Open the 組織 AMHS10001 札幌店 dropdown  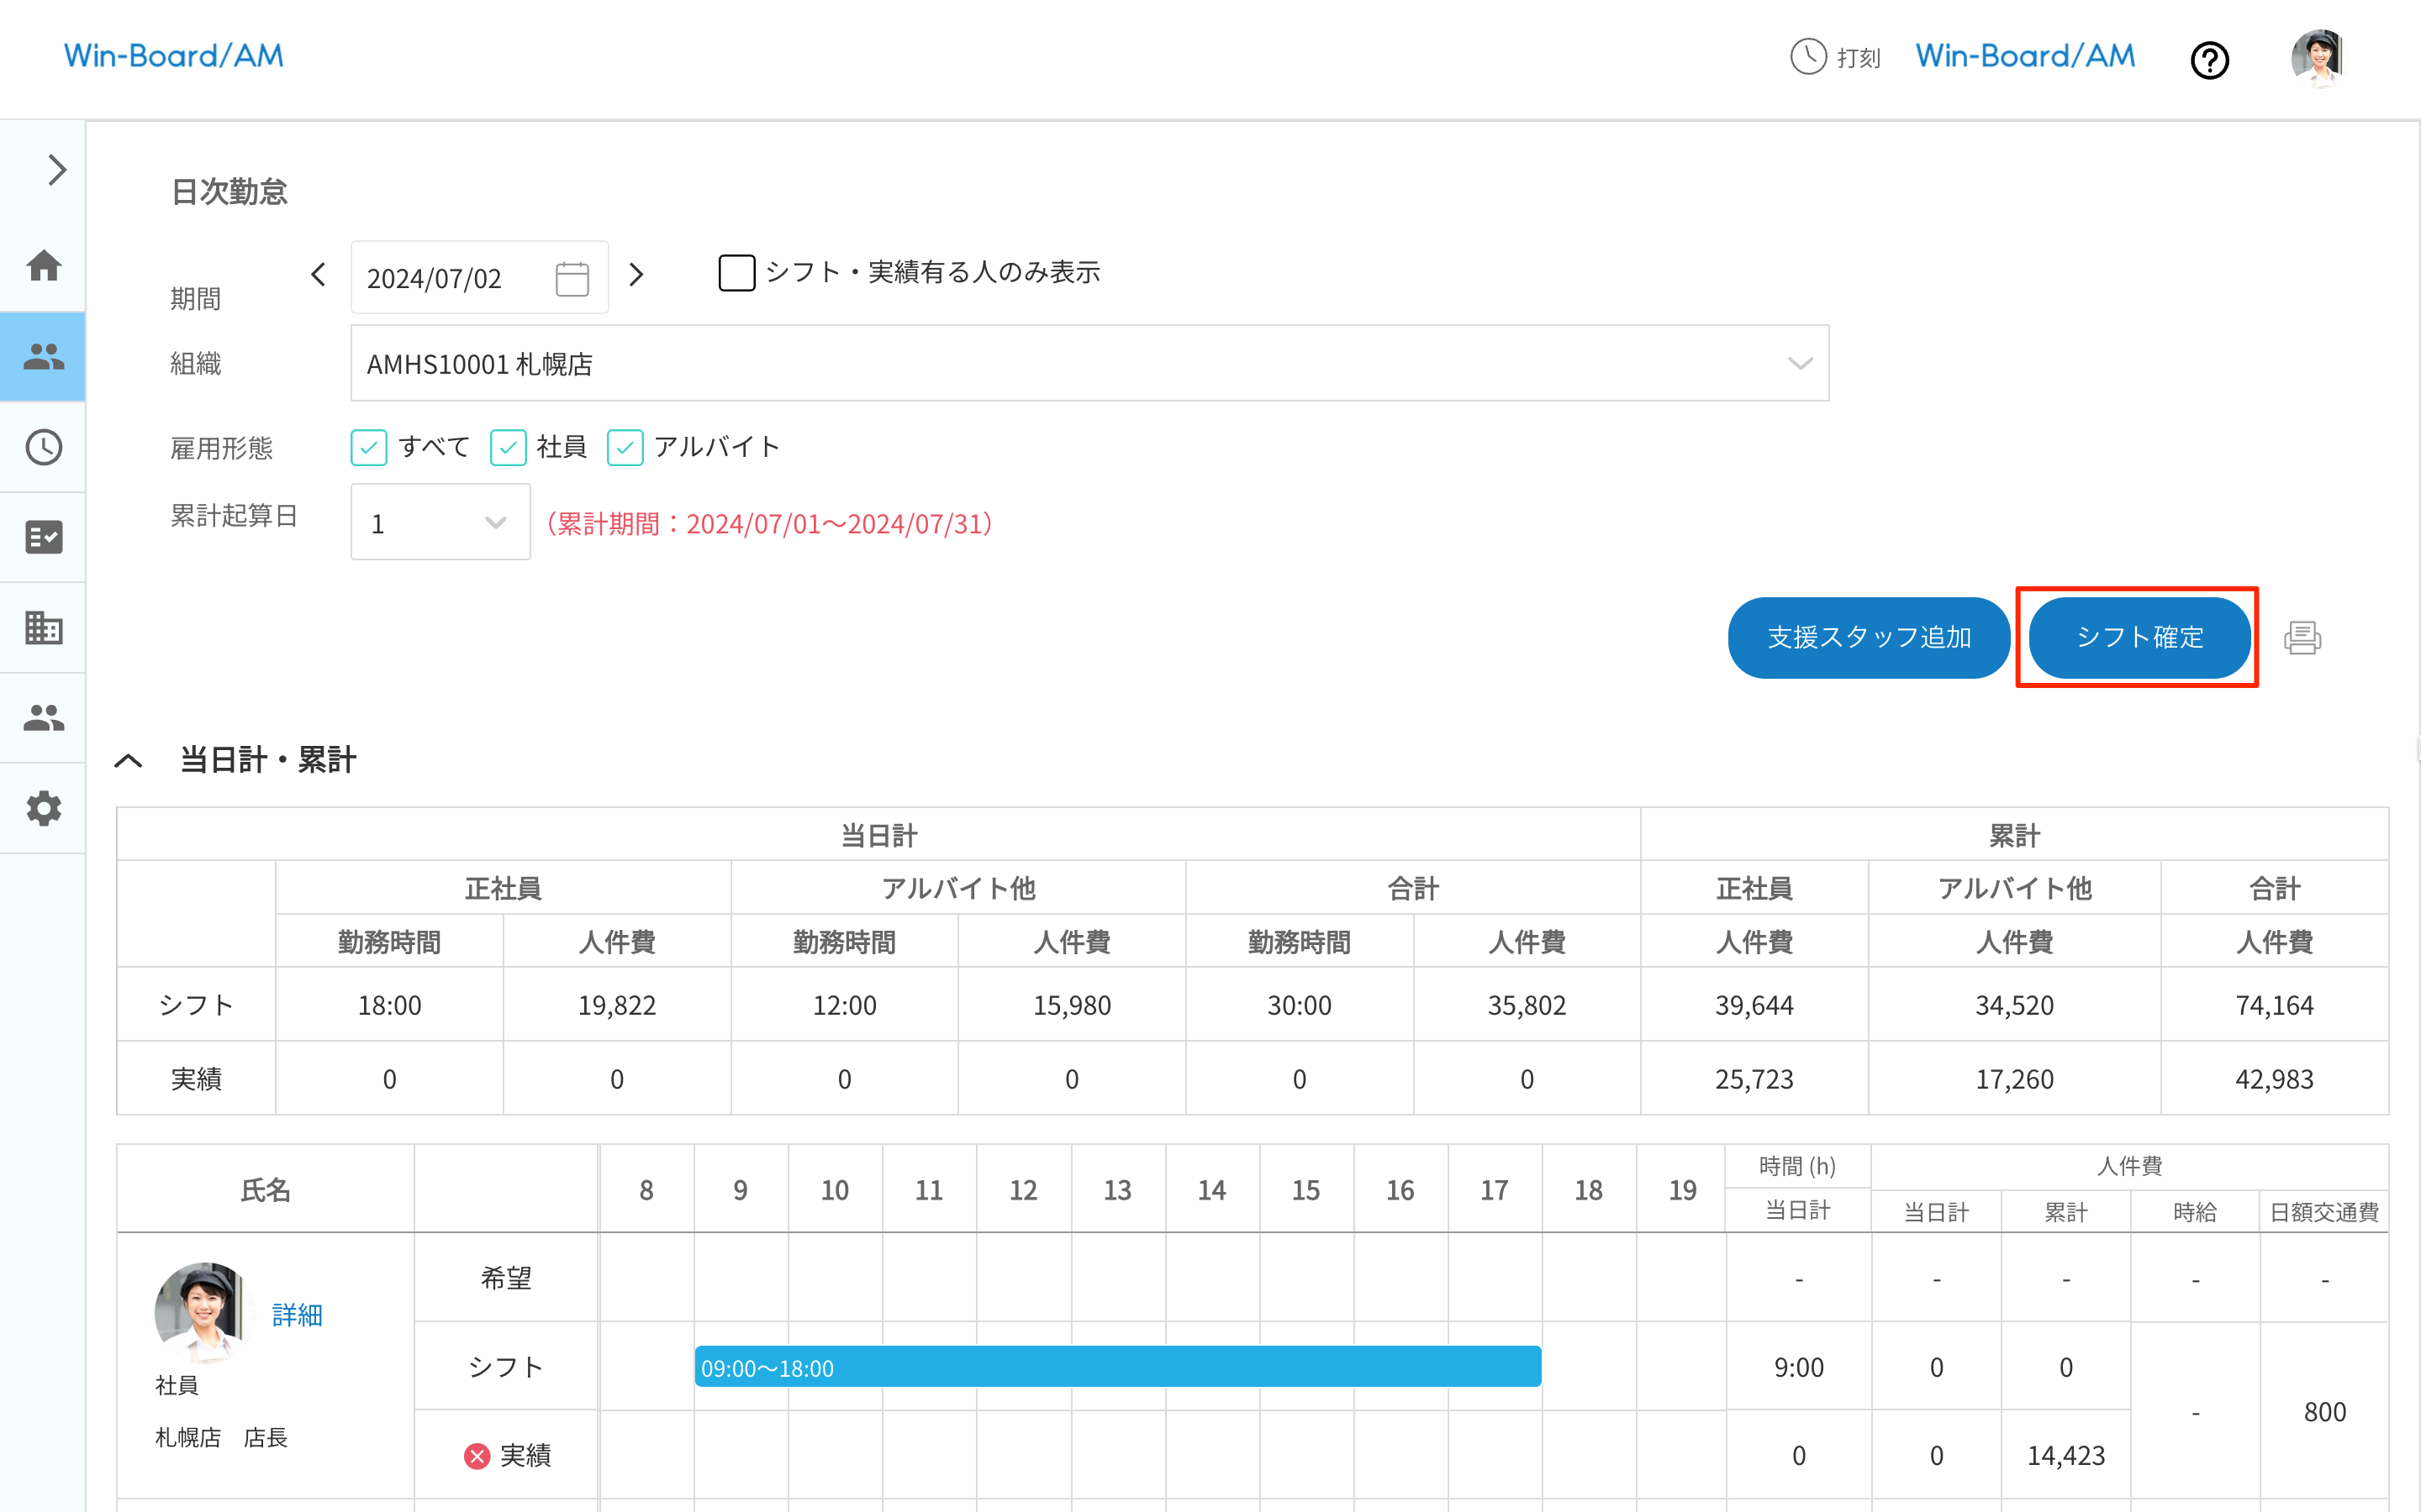pyautogui.click(x=1089, y=363)
